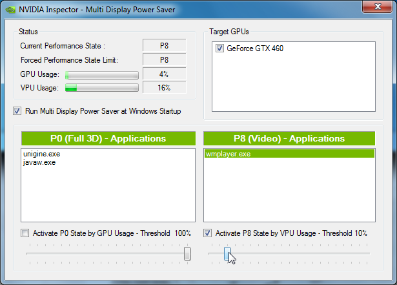Click the Threshold 100% label text
The image size is (397, 285).
[166, 233]
